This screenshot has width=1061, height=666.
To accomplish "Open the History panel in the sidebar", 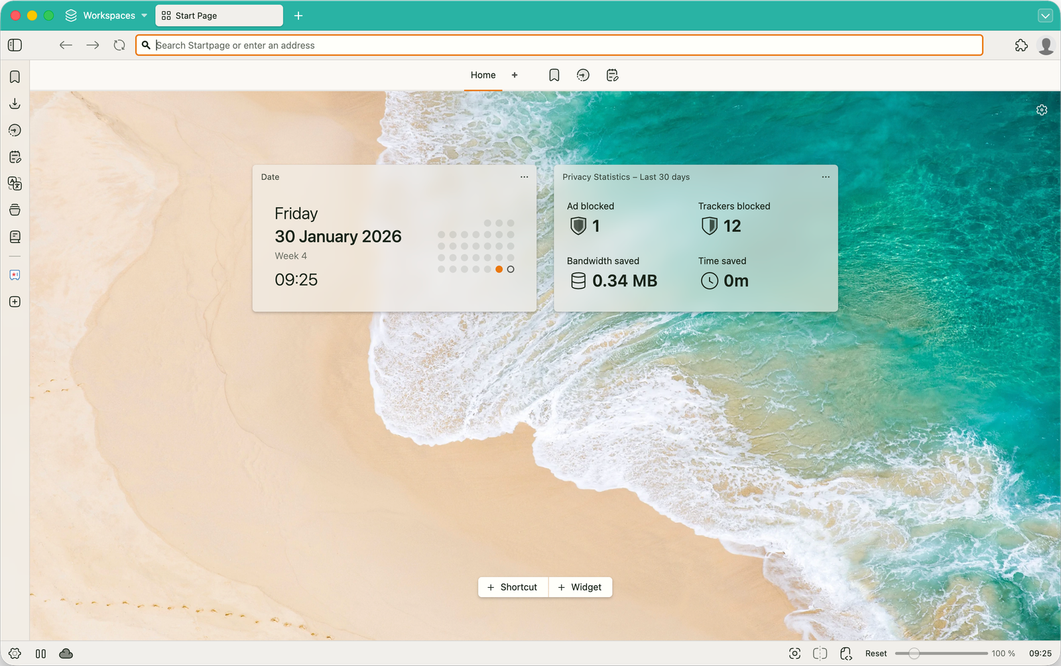I will (x=15, y=131).
